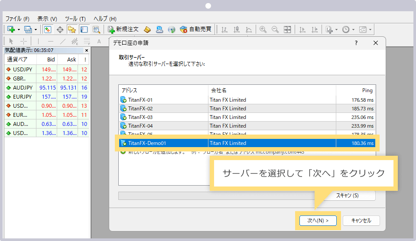Image resolution: width=416 pixels, height=241 pixels.
Task: Click the signals radio wave icon
Action: tap(172, 29)
